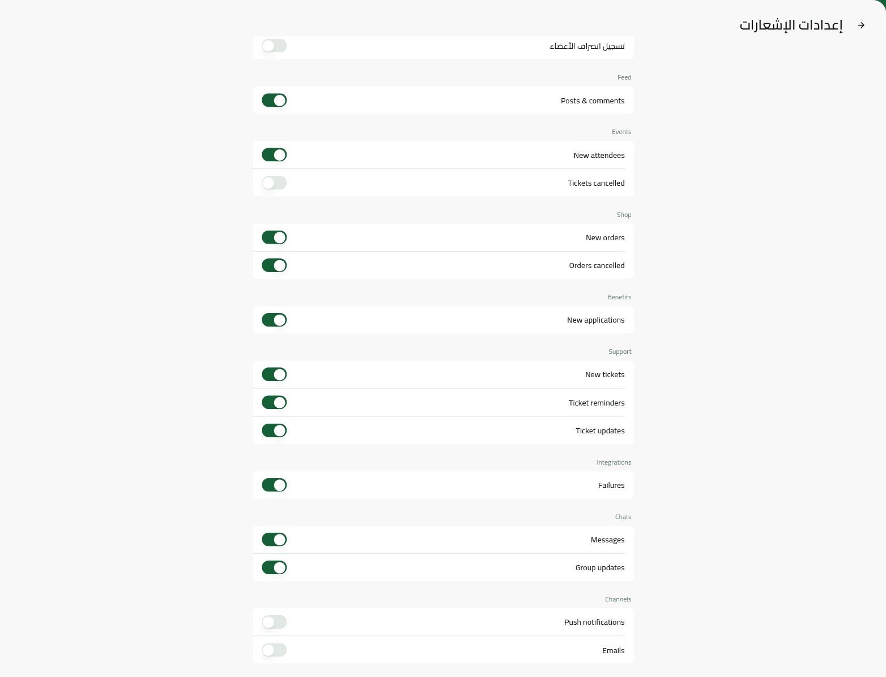The height and width of the screenshot is (677, 886).
Task: Disable New applications toggle under Benefits
Action: click(274, 320)
